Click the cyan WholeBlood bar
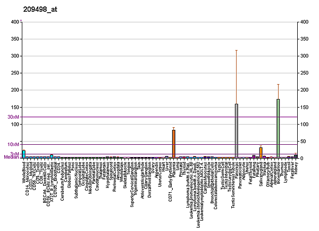 (24, 154)
